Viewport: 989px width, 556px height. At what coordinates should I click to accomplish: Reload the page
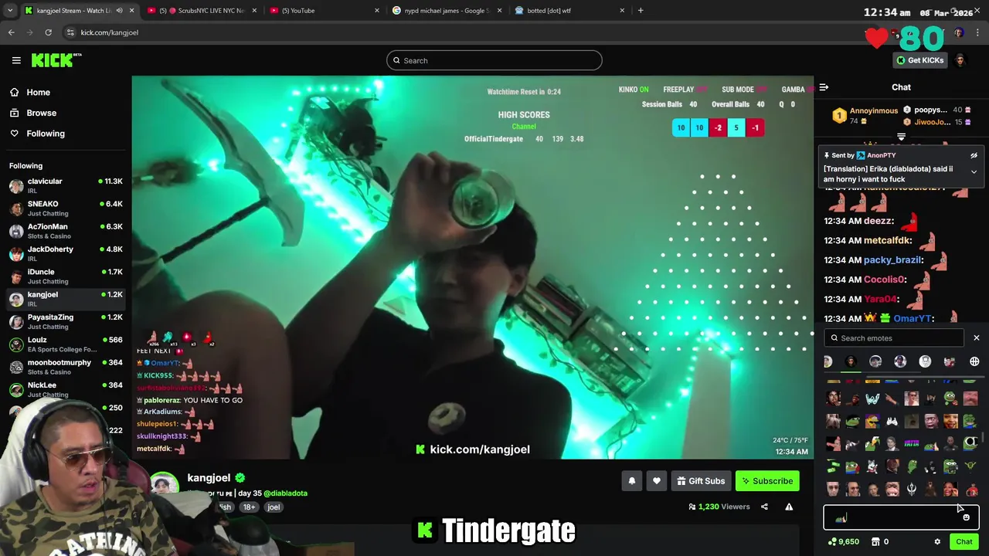[48, 32]
